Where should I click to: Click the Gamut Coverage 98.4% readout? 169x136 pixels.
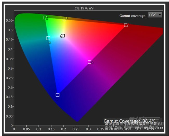[129, 121]
